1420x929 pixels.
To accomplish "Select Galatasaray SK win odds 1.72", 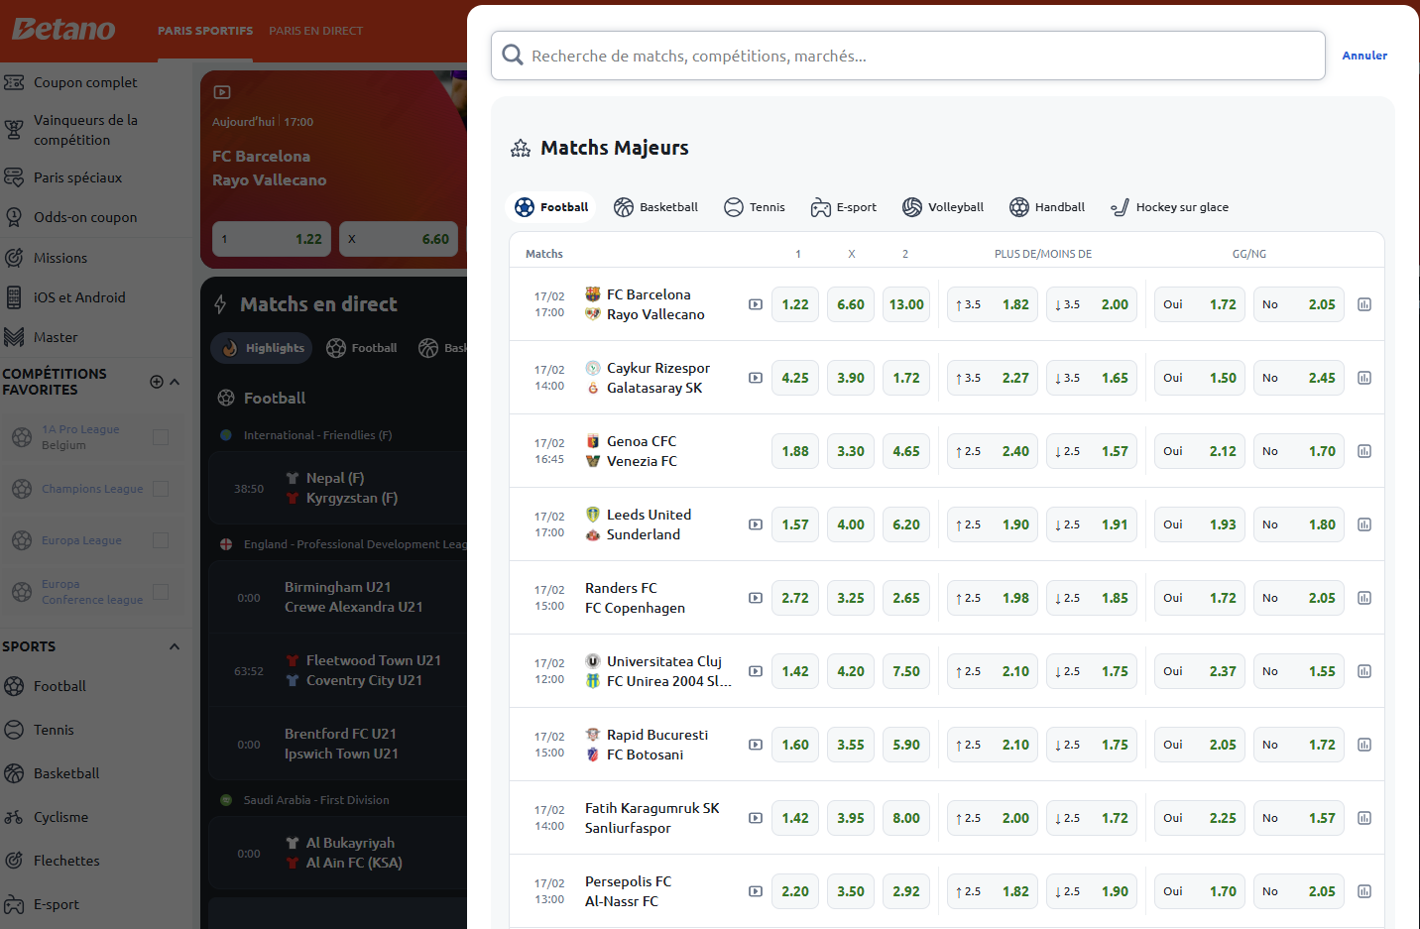I will [x=906, y=378].
